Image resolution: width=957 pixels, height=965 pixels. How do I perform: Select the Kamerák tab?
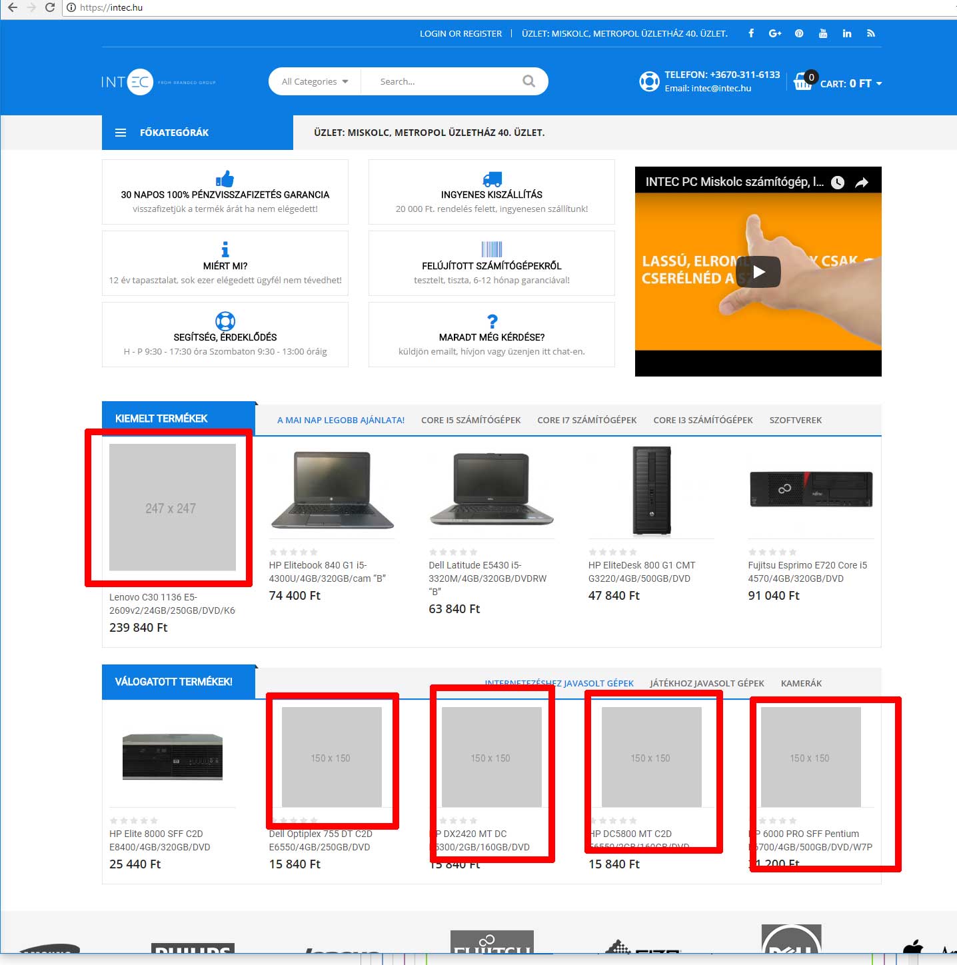[x=801, y=683]
